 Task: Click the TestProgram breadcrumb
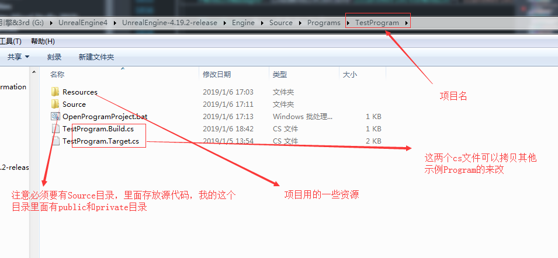(377, 23)
